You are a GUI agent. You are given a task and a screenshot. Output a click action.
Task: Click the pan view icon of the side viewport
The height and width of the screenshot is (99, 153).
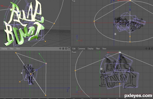(x=60, y=48)
